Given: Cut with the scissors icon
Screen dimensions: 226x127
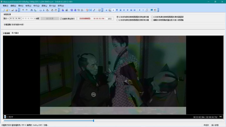Looking at the screenshot, I should pyautogui.click(x=44, y=10).
